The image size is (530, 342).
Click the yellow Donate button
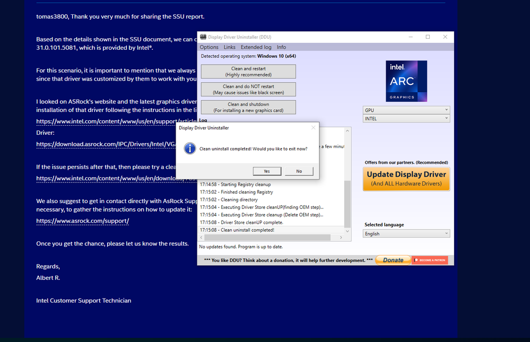click(393, 260)
